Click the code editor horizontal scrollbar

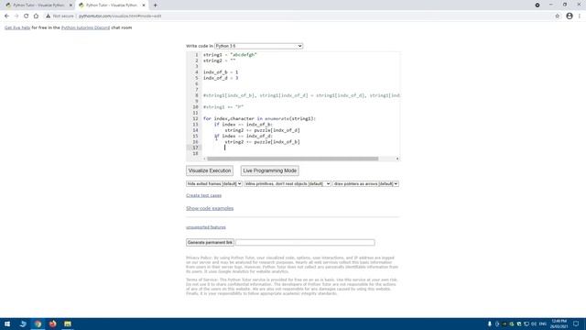point(293,159)
